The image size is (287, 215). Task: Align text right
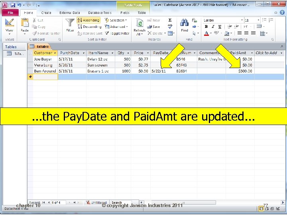pyautogui.click(x=253, y=33)
